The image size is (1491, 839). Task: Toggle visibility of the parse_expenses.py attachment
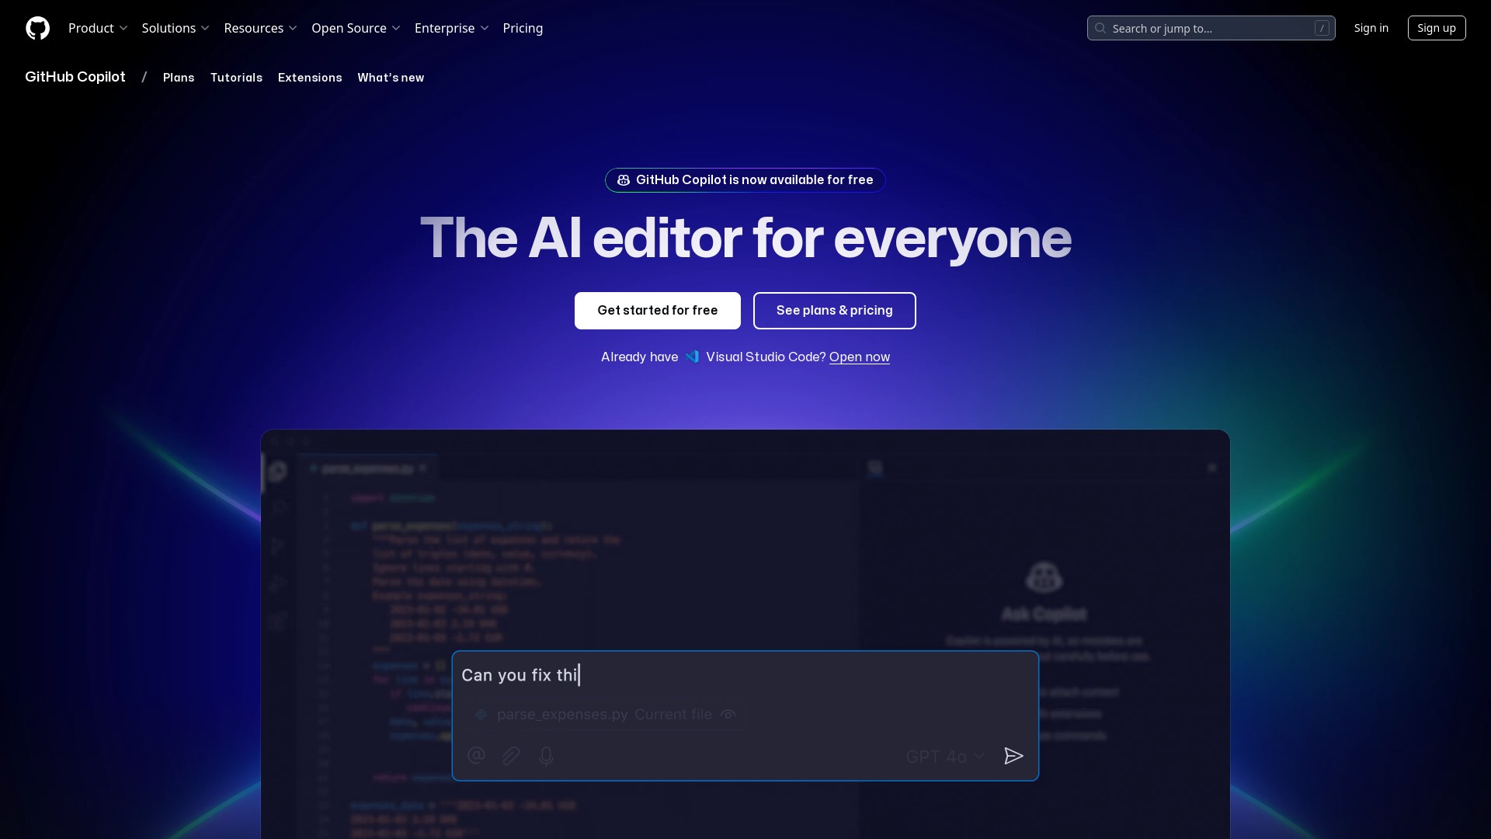tap(728, 715)
